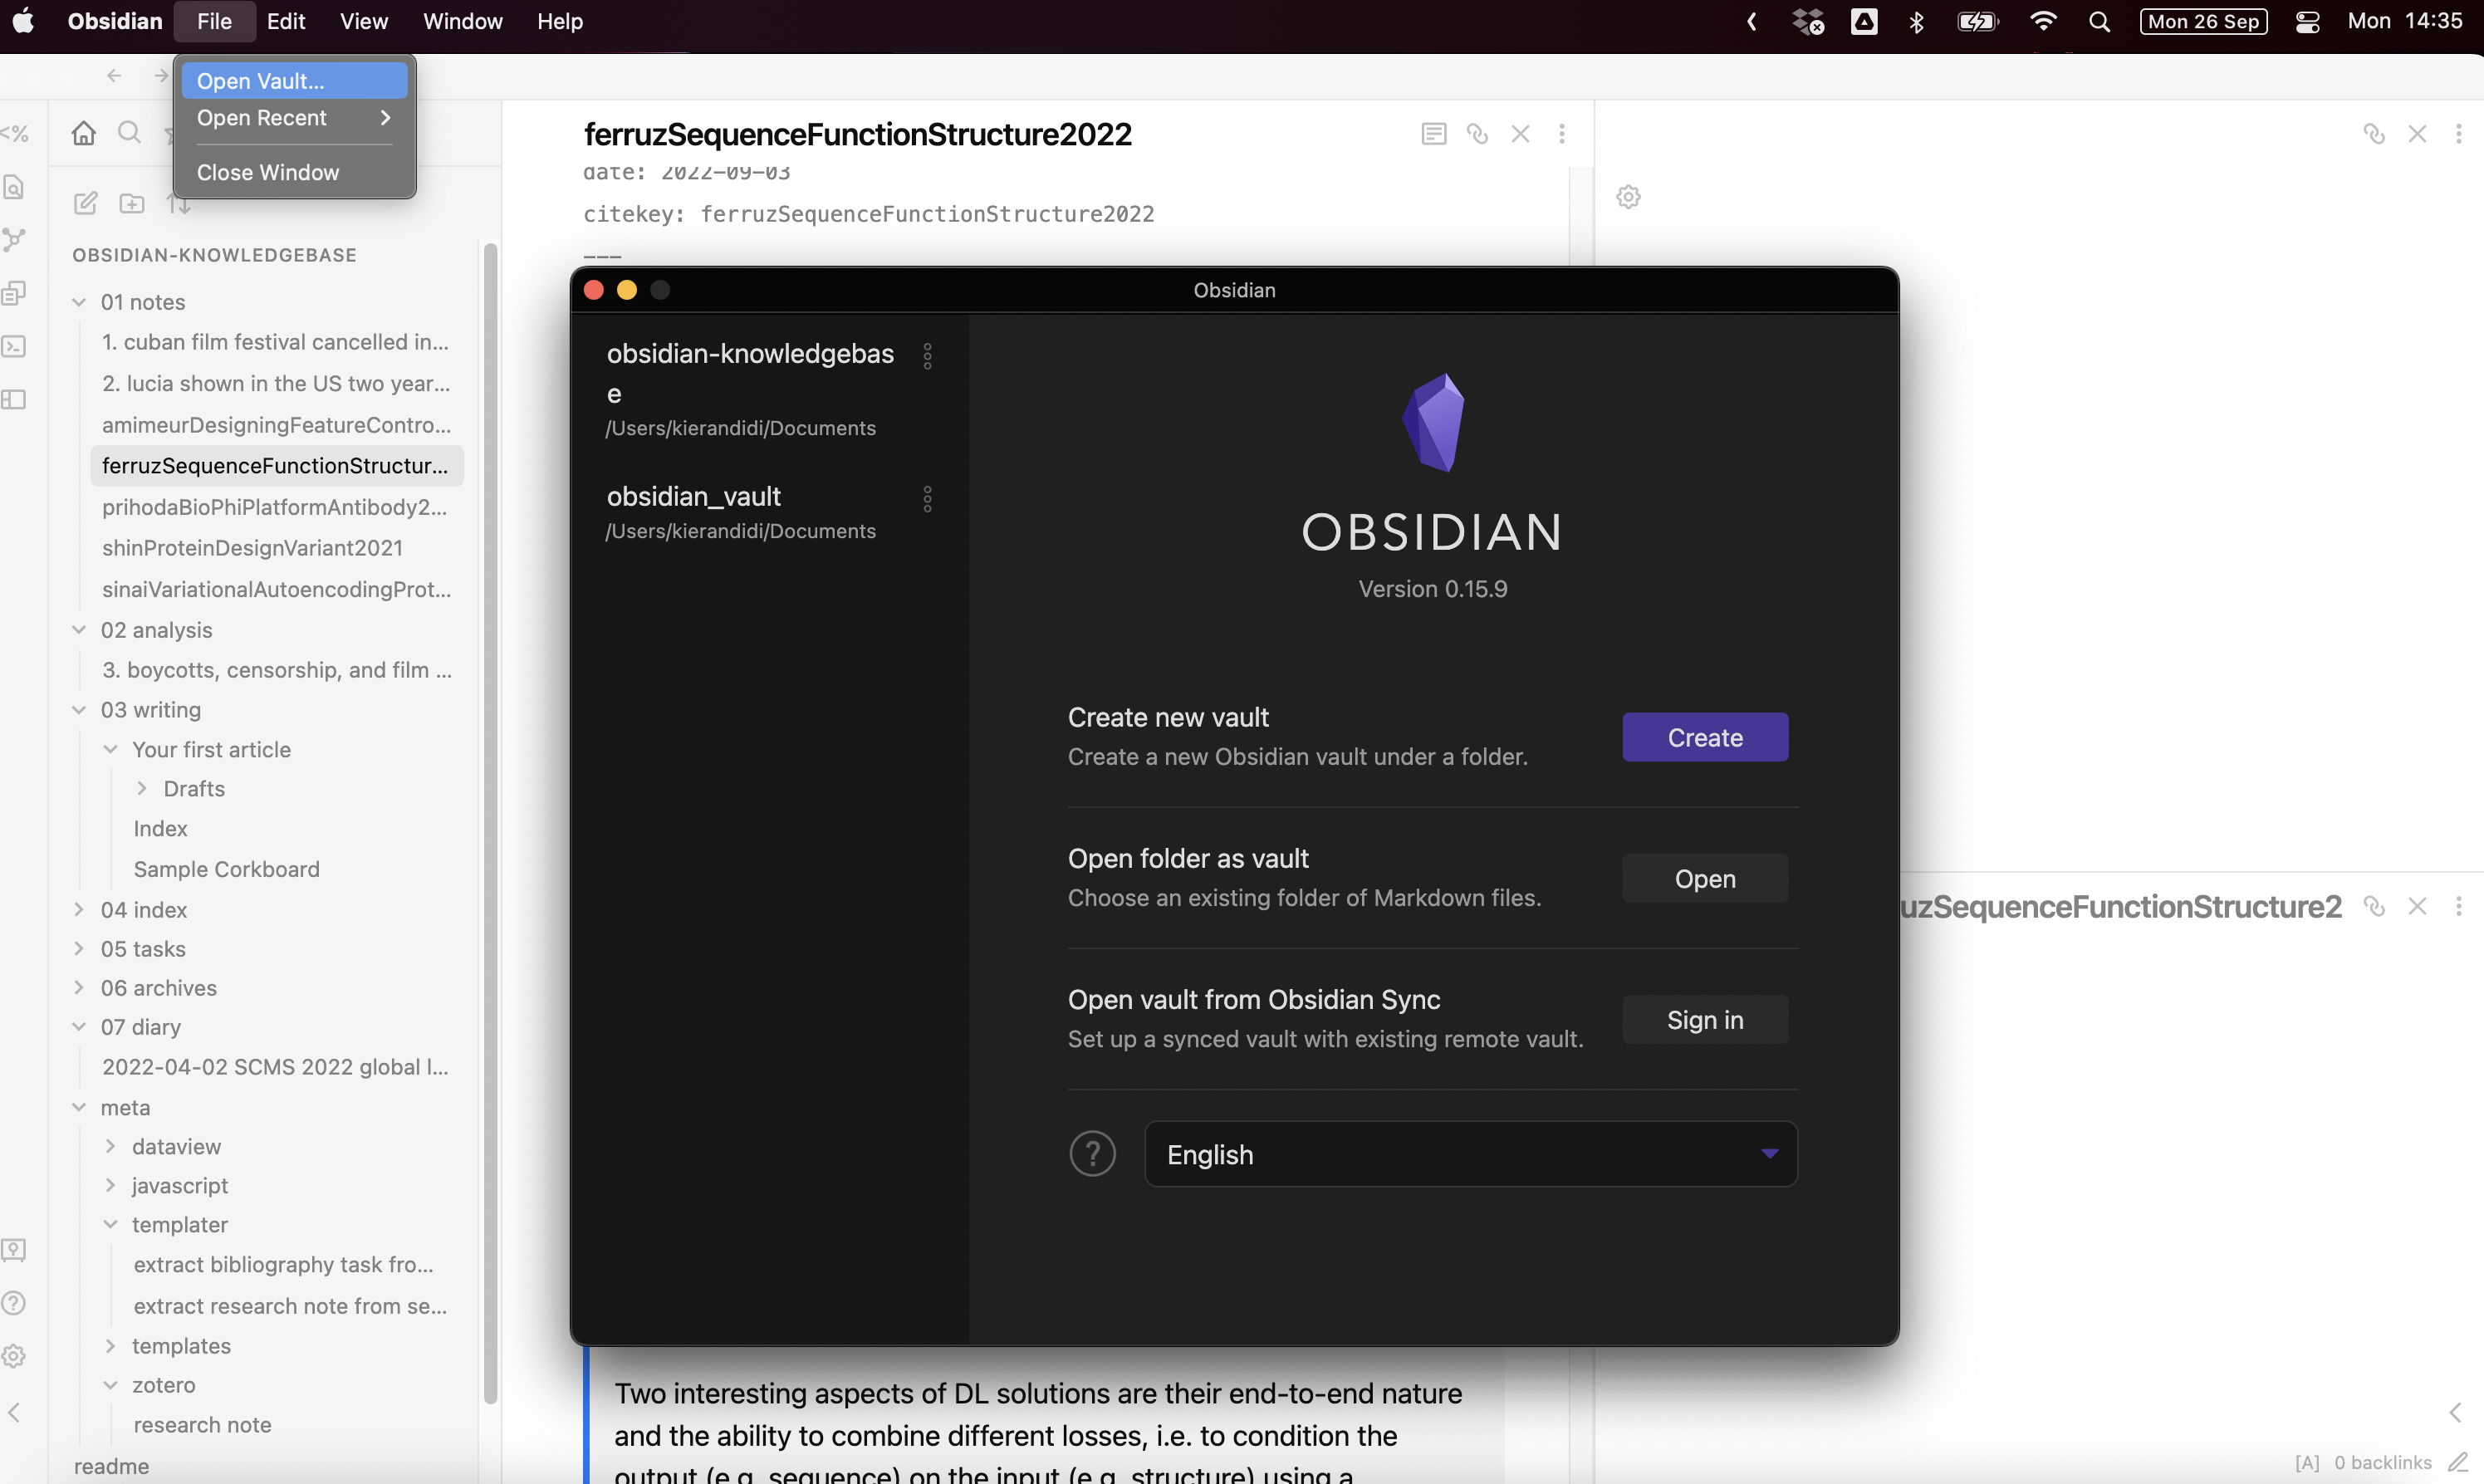Select Close Window menu entry
Image resolution: width=2484 pixels, height=1484 pixels.
(x=294, y=172)
